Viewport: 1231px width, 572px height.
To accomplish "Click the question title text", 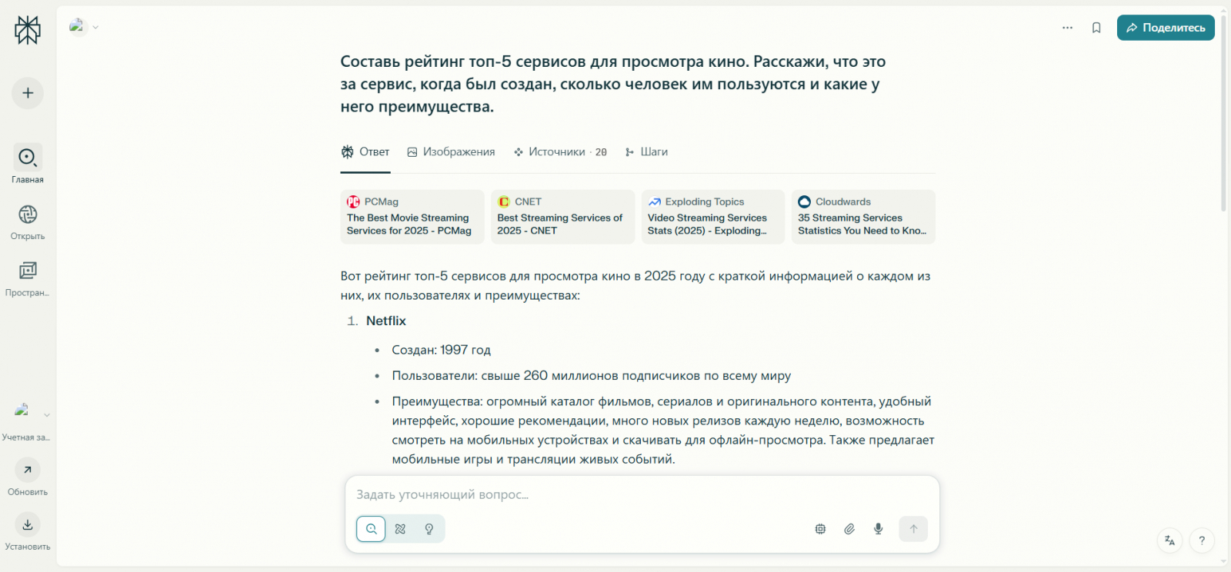I will (x=613, y=84).
